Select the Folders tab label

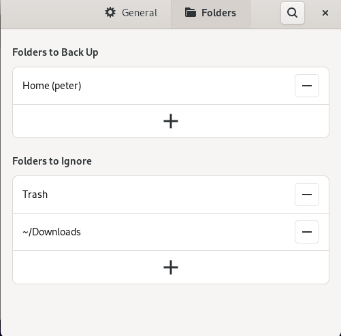218,13
